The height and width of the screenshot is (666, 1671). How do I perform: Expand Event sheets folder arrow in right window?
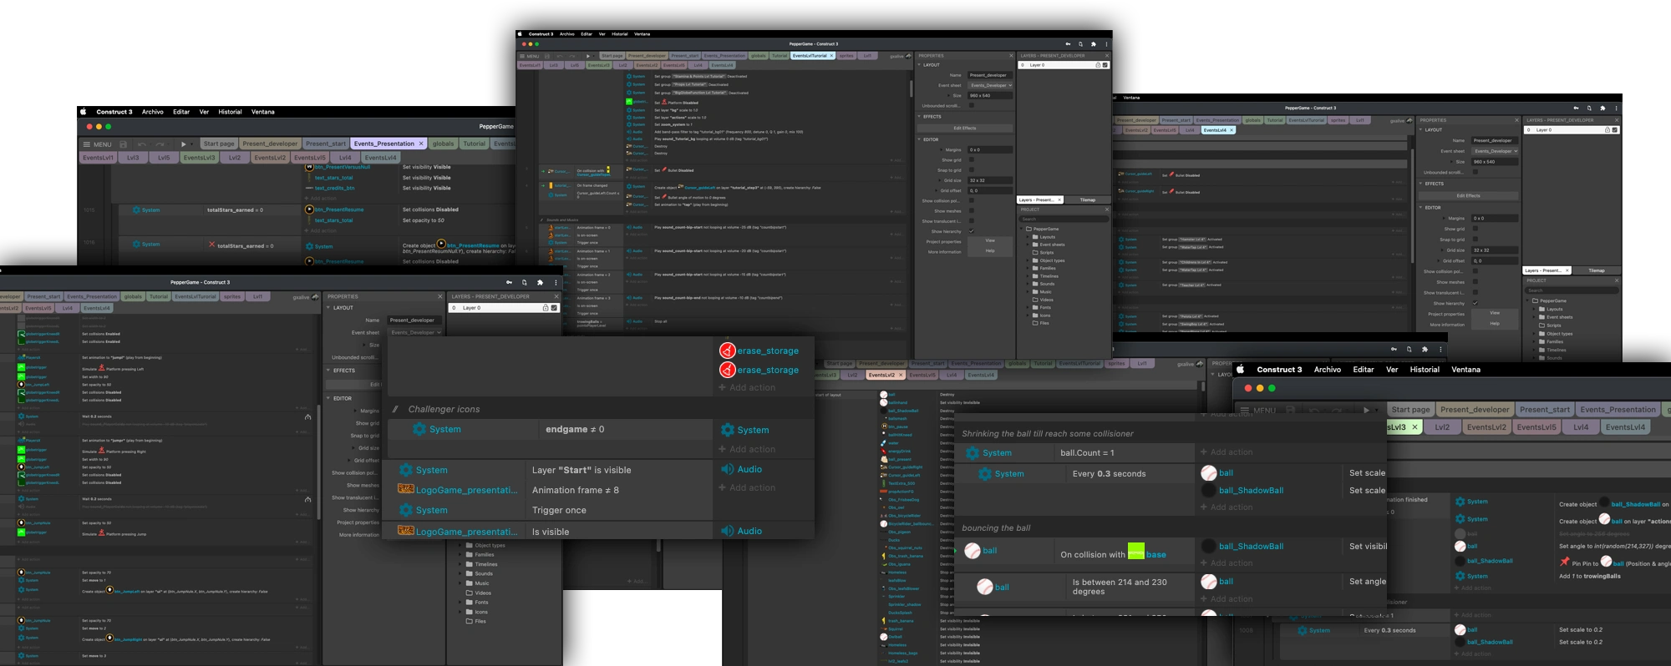pos(1535,317)
